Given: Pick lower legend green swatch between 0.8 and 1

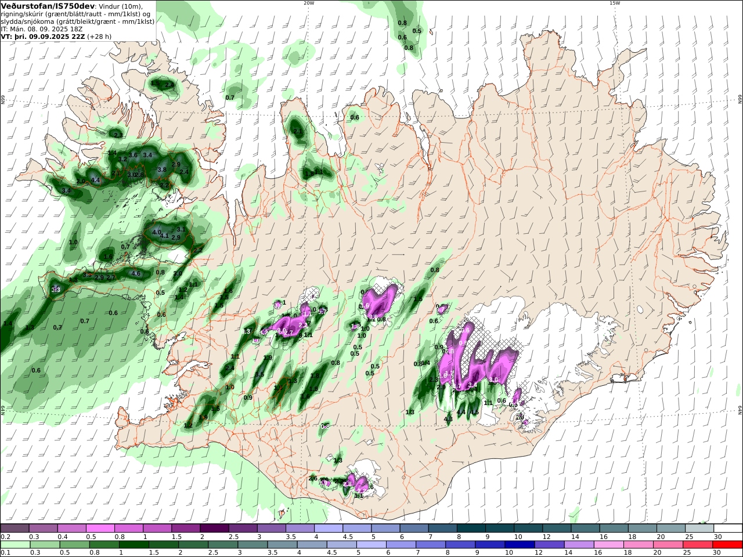Looking at the screenshot, I should pyautogui.click(x=106, y=545).
